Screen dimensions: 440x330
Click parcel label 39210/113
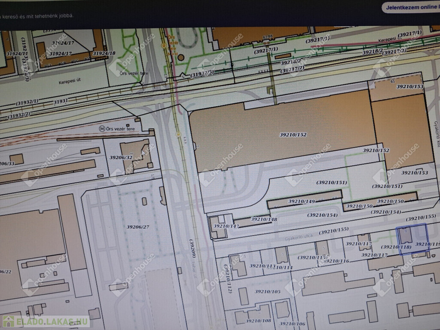click(263, 266)
